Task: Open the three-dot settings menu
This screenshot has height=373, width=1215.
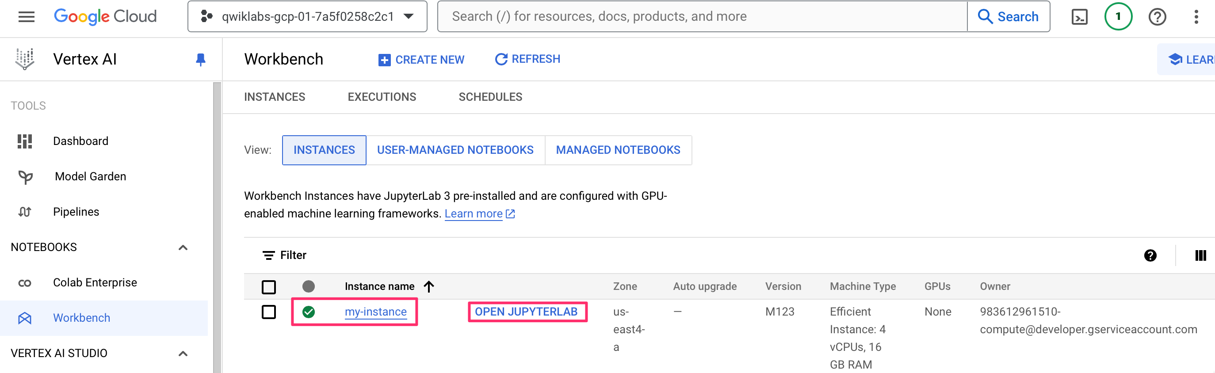Action: pos(1196,17)
